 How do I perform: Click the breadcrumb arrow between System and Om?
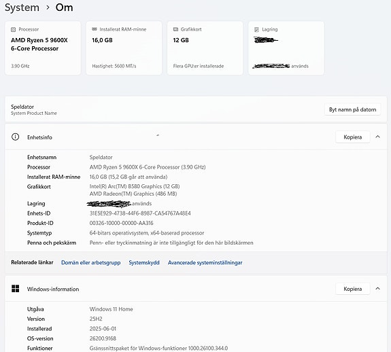(48, 7)
